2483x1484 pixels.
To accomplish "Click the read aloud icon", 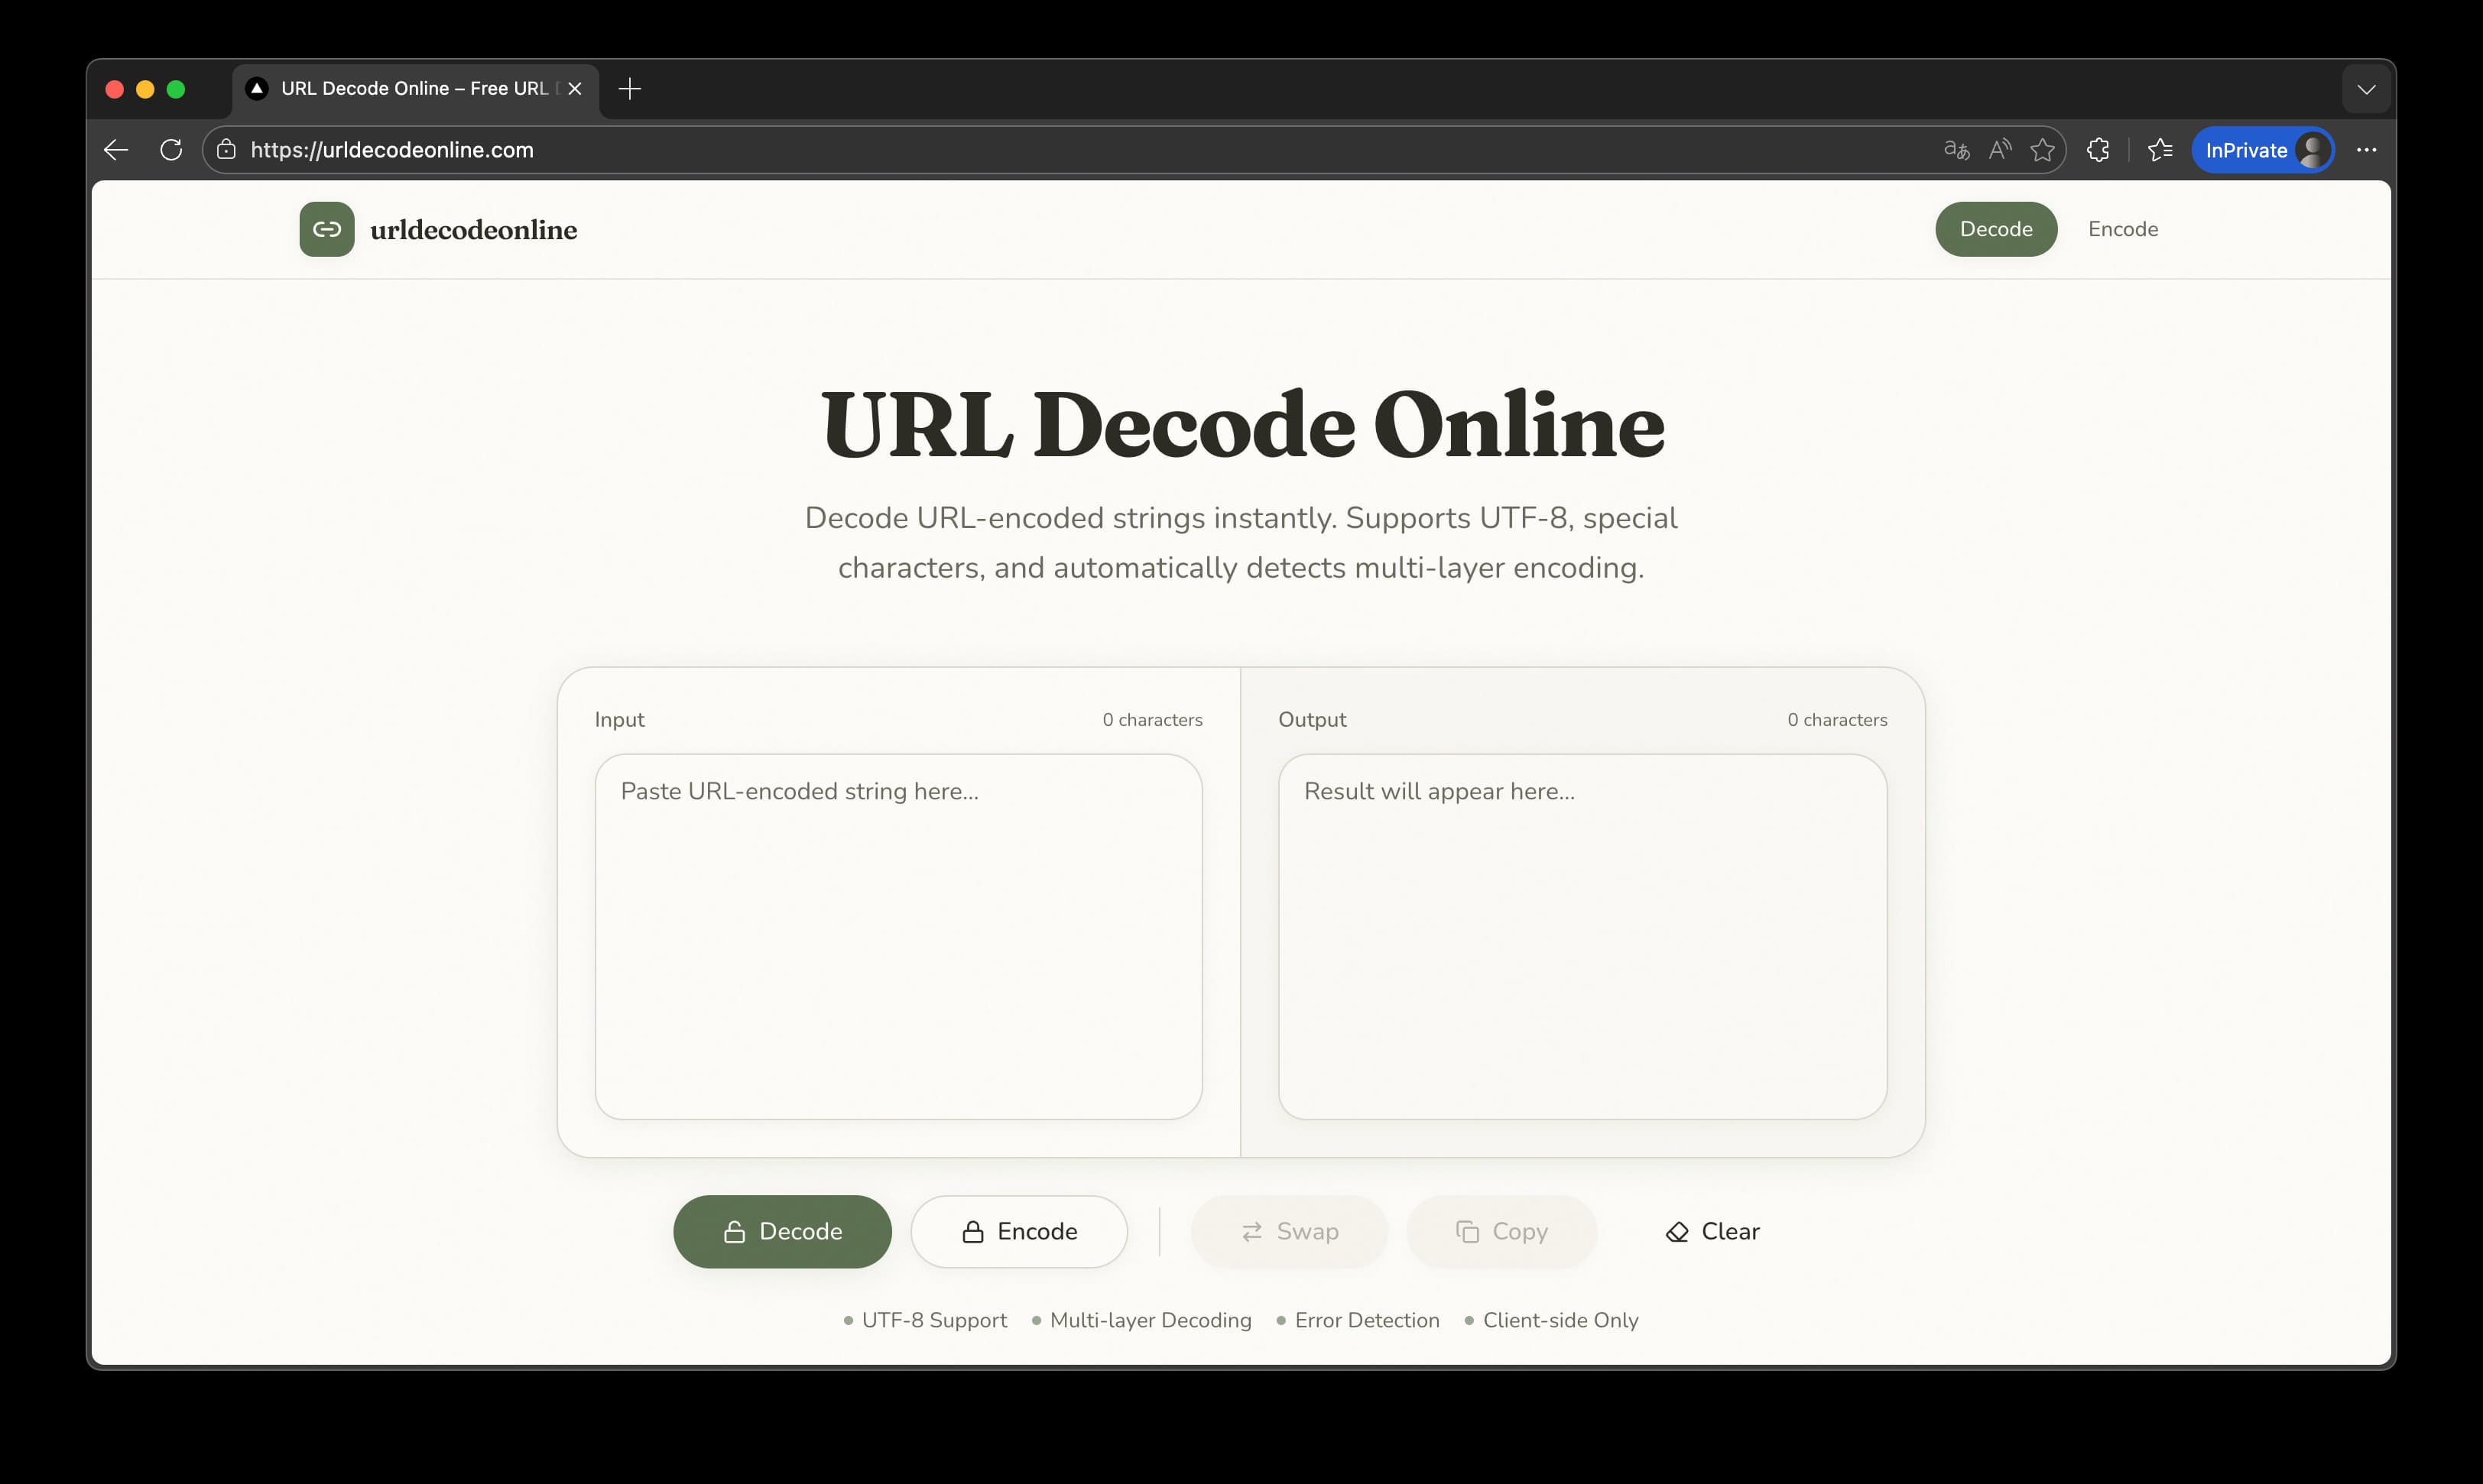I will click(x=1999, y=150).
